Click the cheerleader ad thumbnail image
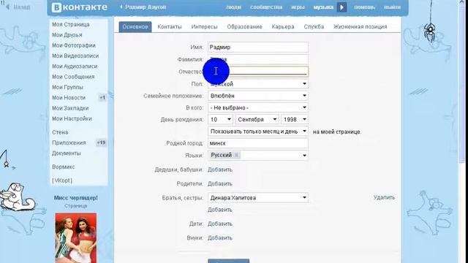The width and height of the screenshot is (468, 263). point(76,237)
